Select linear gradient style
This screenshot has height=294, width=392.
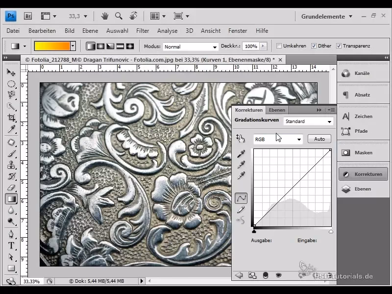(91, 46)
